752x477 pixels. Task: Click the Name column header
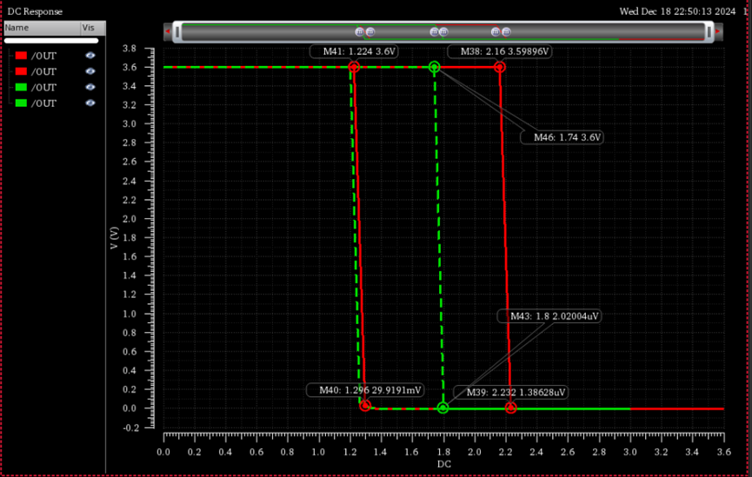point(43,28)
